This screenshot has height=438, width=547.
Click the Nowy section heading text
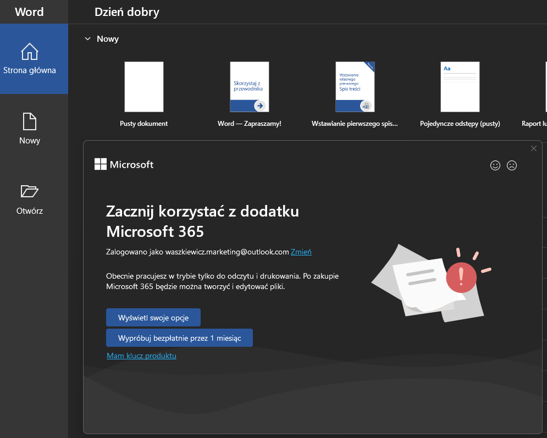(108, 38)
